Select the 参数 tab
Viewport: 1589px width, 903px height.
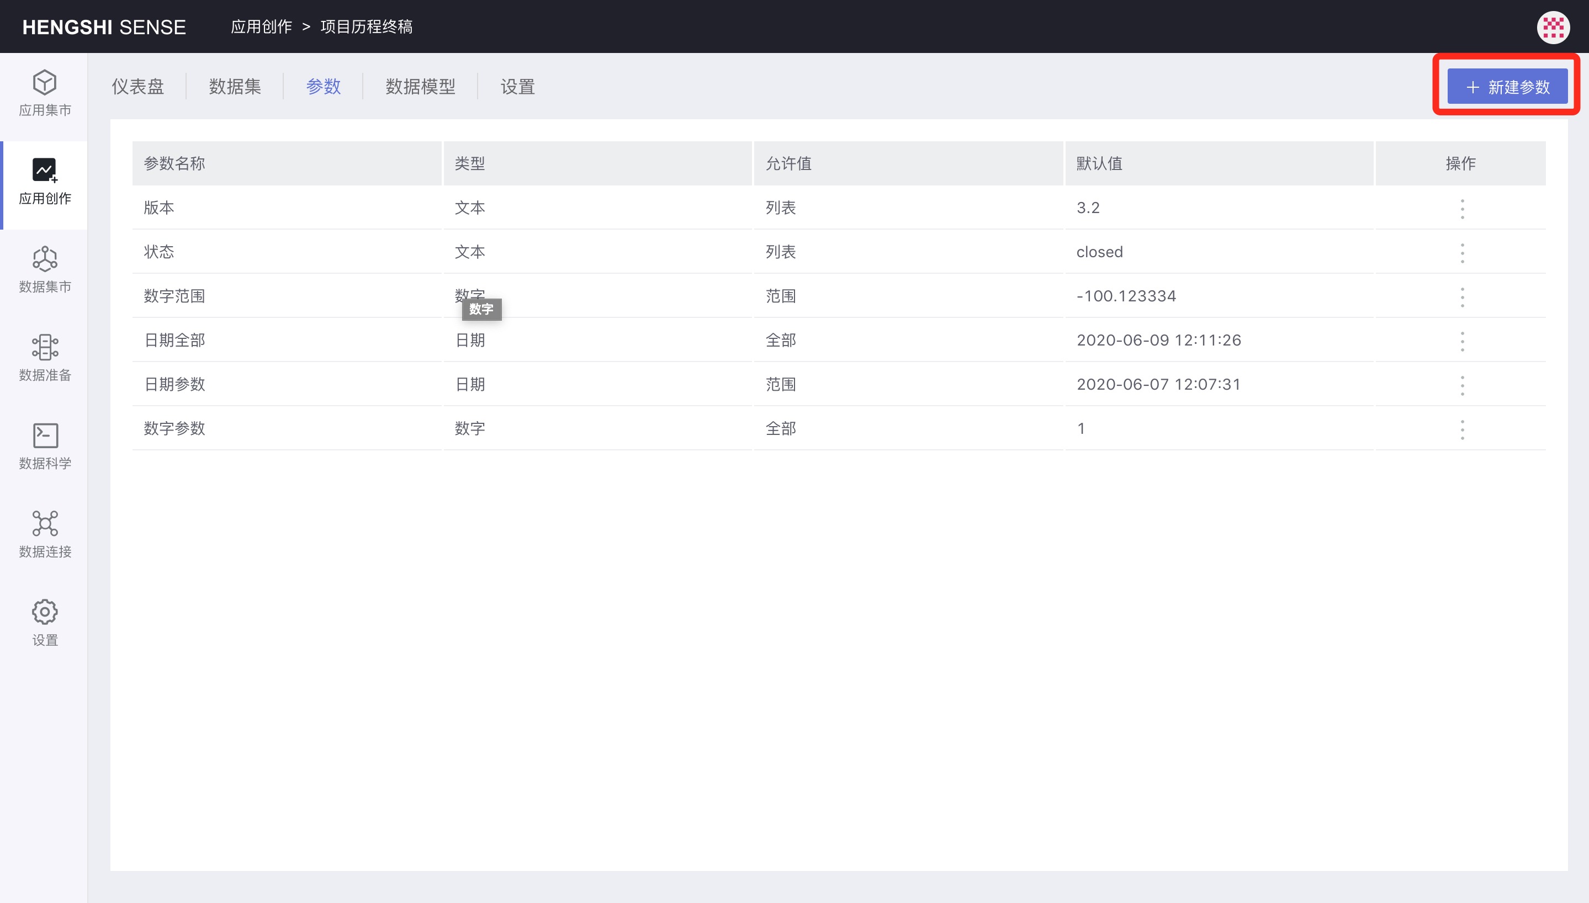point(324,86)
